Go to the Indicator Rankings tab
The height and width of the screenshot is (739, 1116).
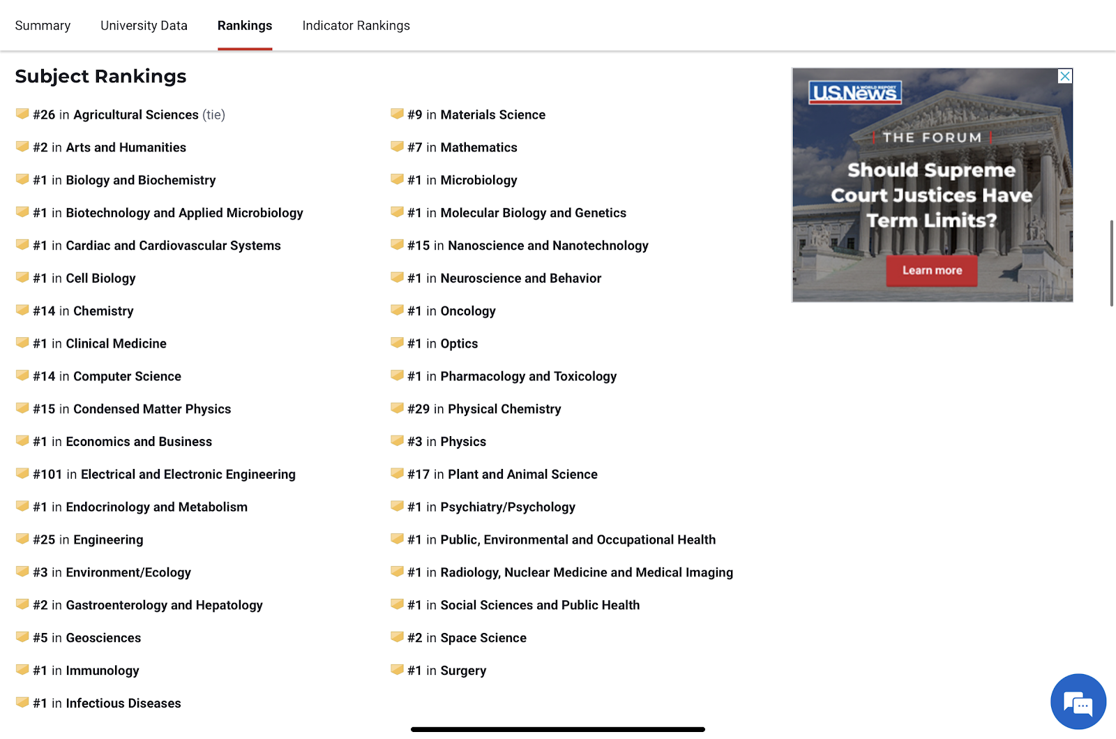coord(356,26)
